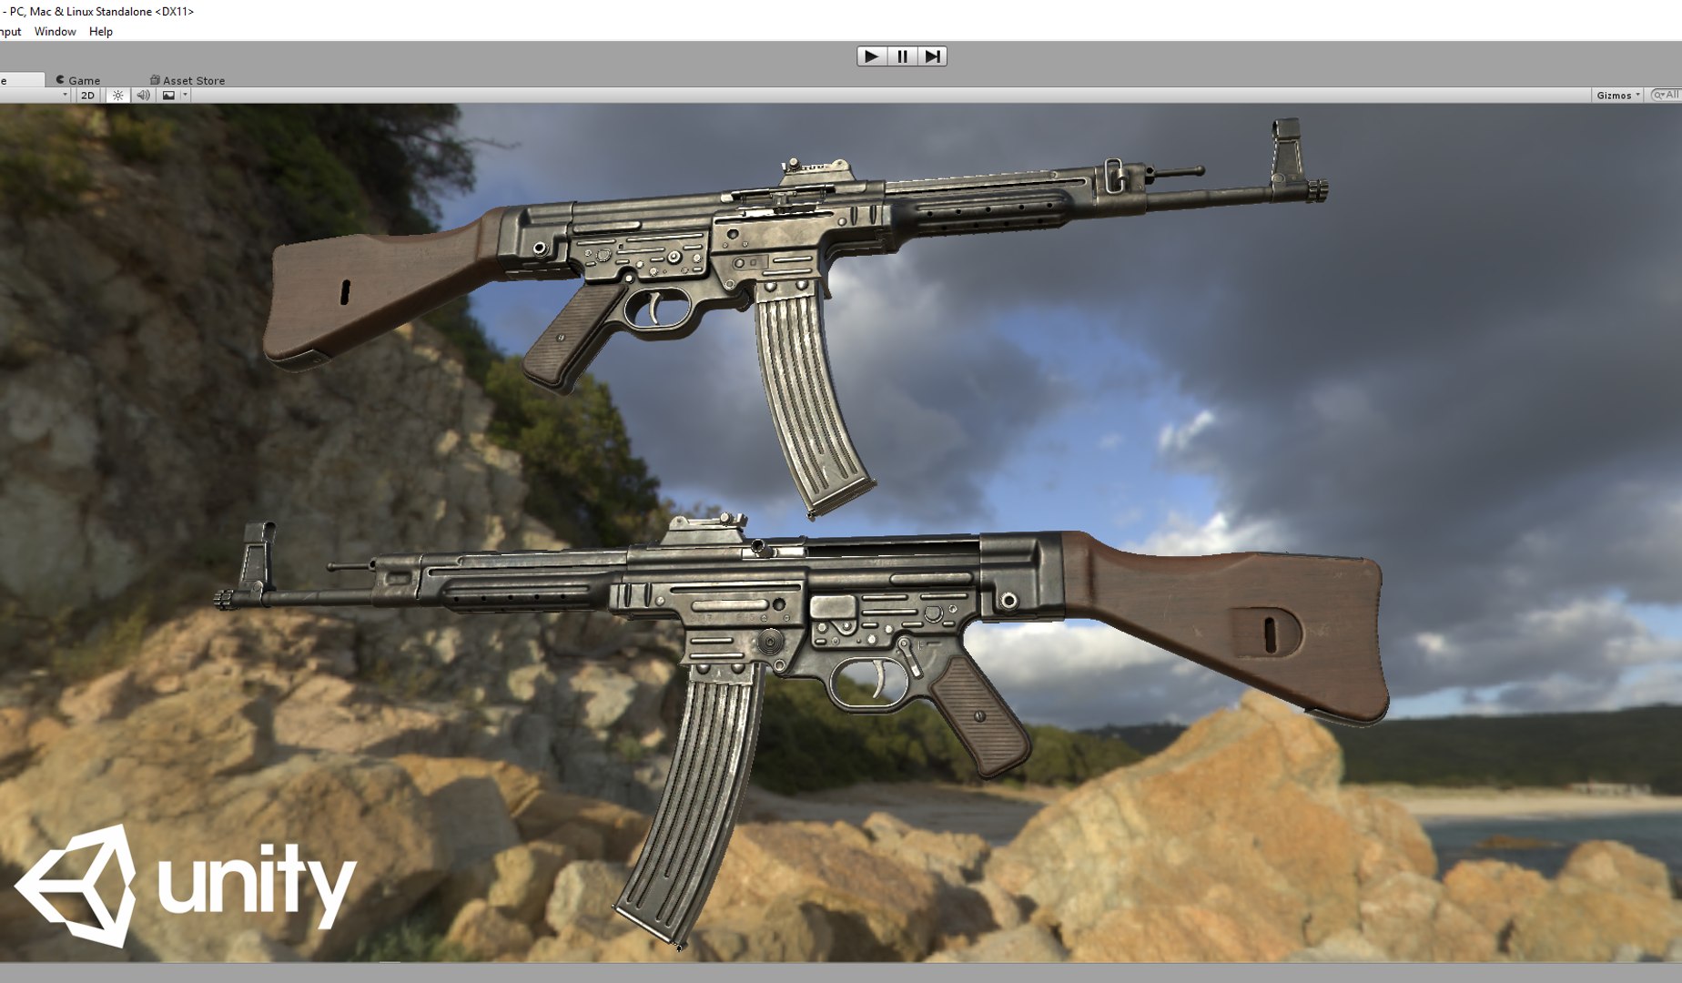This screenshot has width=1682, height=983.
Task: Expand the scene effects dropdown arrow
Action: click(x=185, y=95)
